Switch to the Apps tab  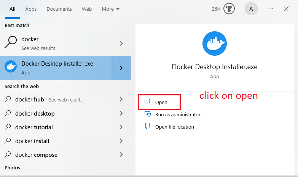[x=31, y=9]
